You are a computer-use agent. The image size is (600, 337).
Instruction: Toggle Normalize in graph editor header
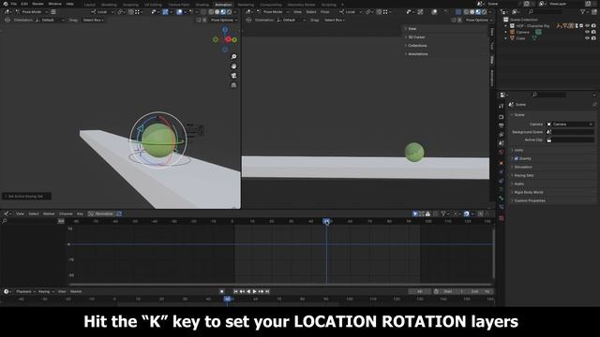(101, 214)
